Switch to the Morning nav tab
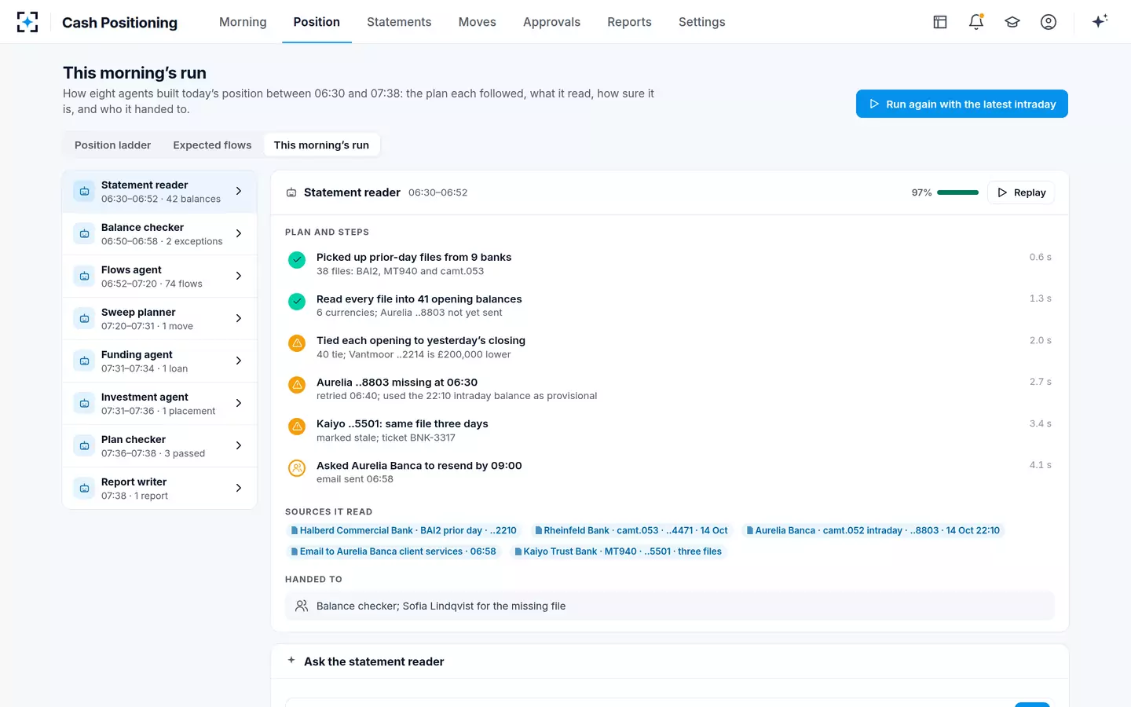Image resolution: width=1131 pixels, height=707 pixels. tap(243, 22)
